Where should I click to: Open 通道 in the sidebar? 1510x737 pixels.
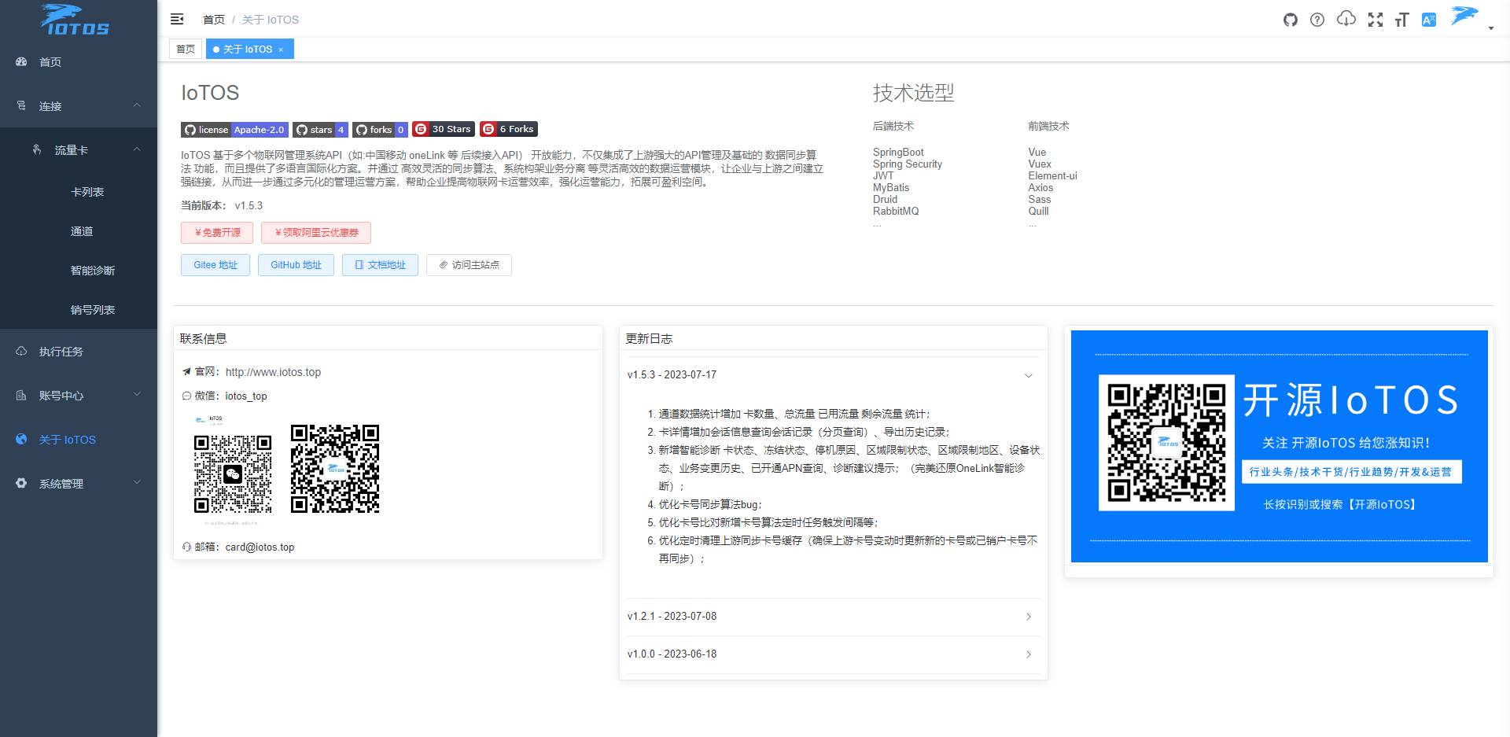pos(79,231)
